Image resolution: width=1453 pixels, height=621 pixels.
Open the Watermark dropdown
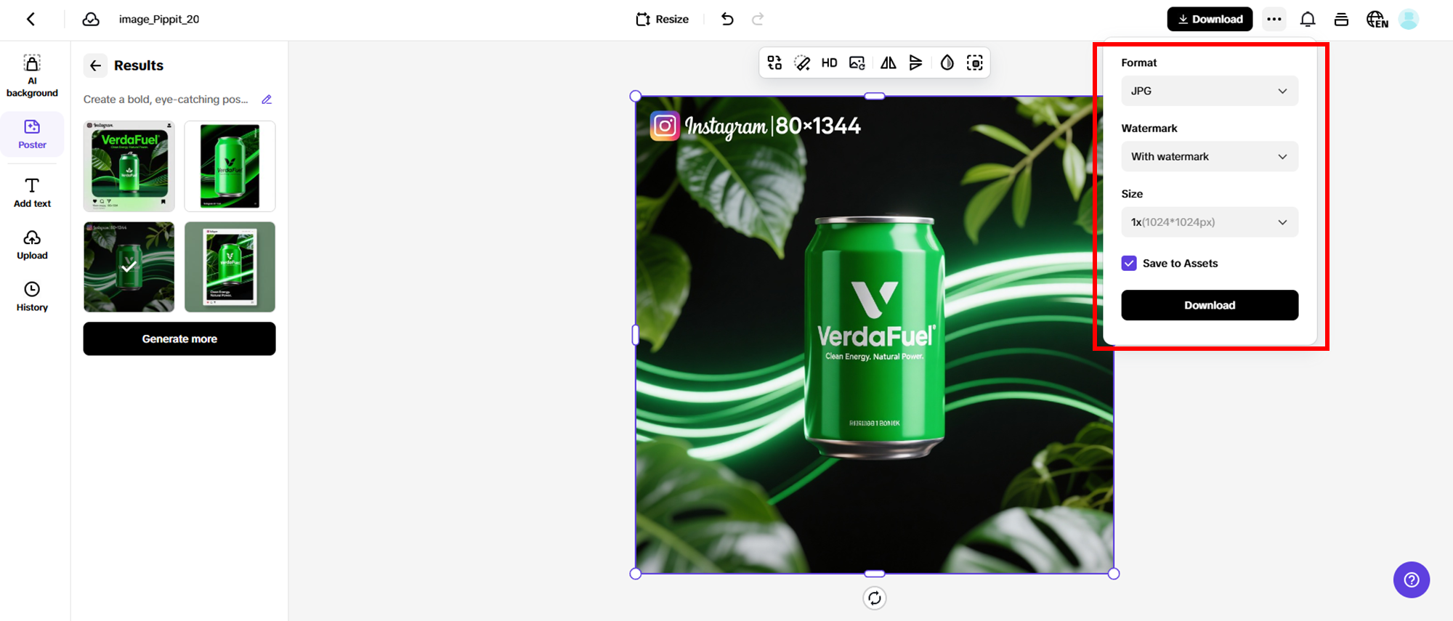(x=1210, y=157)
